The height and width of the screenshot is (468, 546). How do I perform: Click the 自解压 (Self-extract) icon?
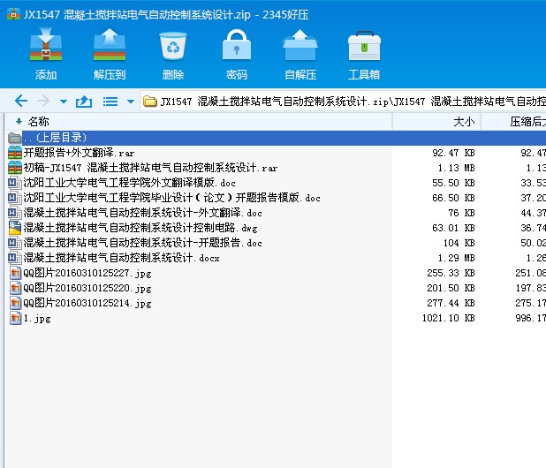click(300, 45)
